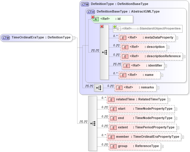Expand the end element
190x152 pixels.
176,118
